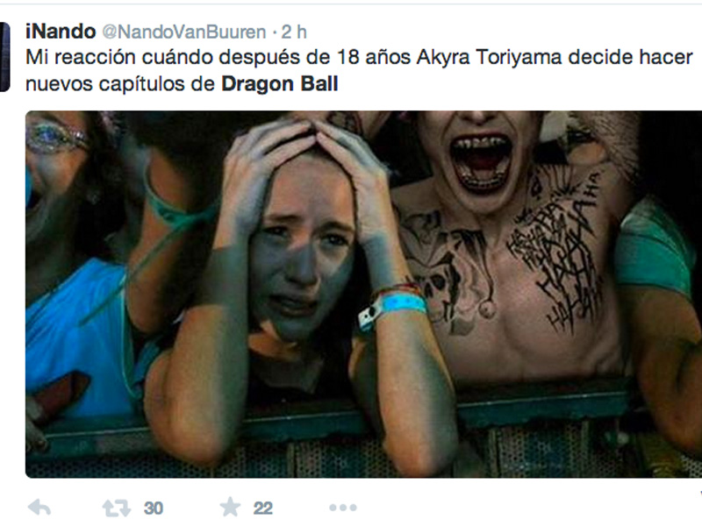Image resolution: width=702 pixels, height=526 pixels.
Task: View the 30 retweets count
Action: click(153, 508)
